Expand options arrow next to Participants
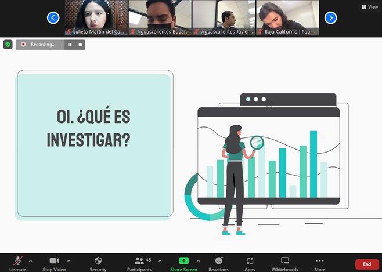This screenshot has width=382, height=272. 160,261
